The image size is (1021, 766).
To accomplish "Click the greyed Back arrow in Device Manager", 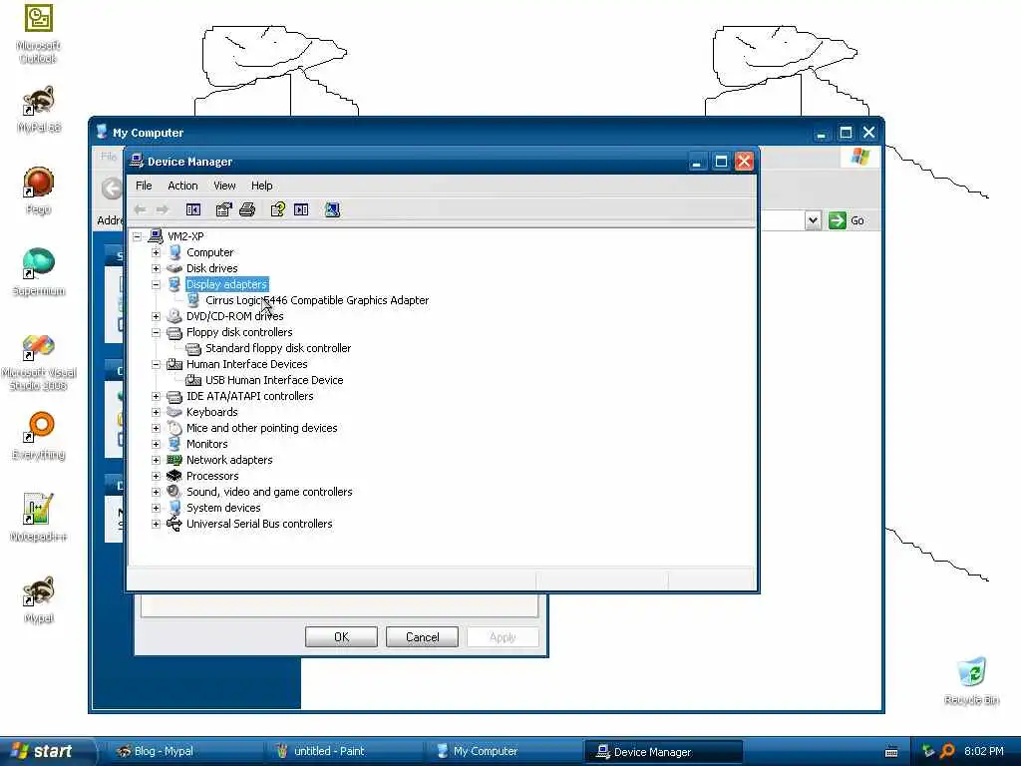I will click(x=140, y=209).
